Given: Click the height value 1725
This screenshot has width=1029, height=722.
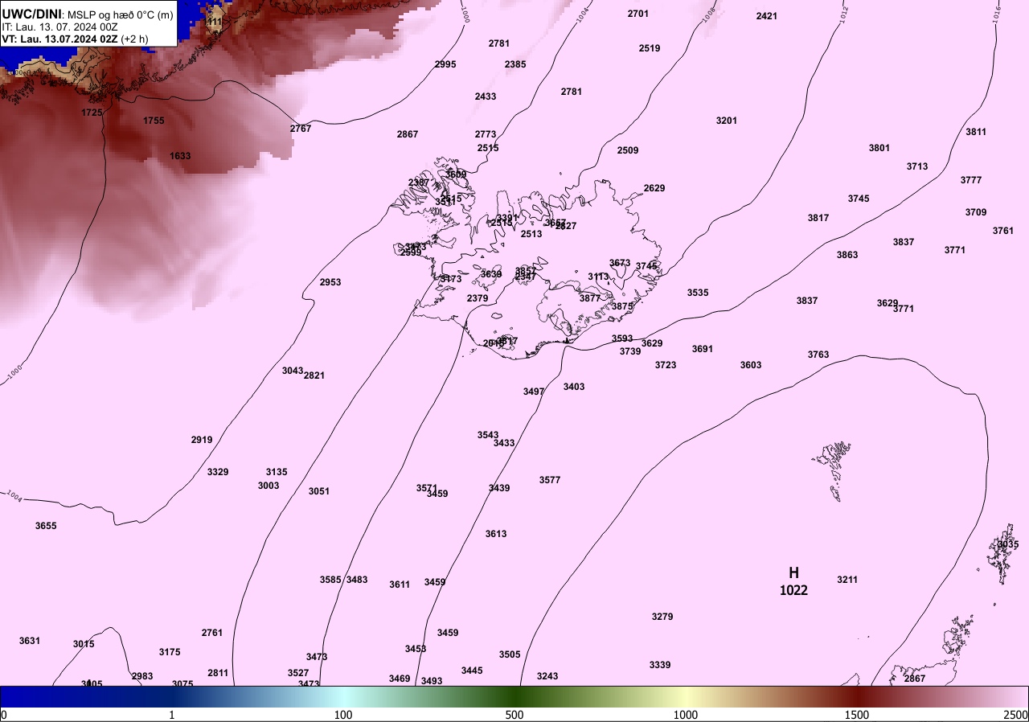Looking at the screenshot, I should pyautogui.click(x=92, y=113).
